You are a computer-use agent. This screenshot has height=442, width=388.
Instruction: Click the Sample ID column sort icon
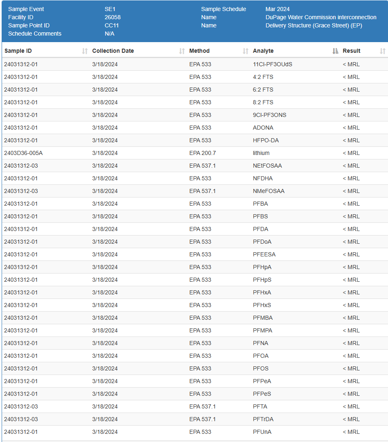click(x=85, y=51)
